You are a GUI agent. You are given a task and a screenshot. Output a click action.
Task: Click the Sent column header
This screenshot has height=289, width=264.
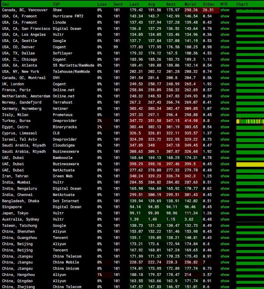pyautogui.click(x=118, y=4)
